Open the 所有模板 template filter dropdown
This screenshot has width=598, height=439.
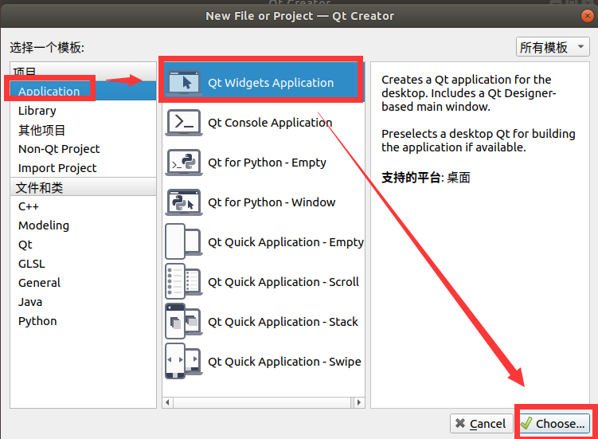553,47
